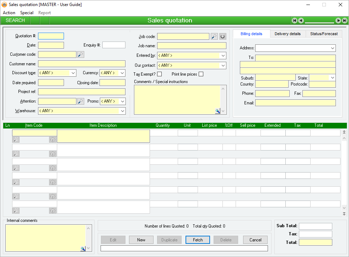The width and height of the screenshot is (349, 257).
Task: Click the Customer code lookup magnifier icon
Action: click(81, 55)
